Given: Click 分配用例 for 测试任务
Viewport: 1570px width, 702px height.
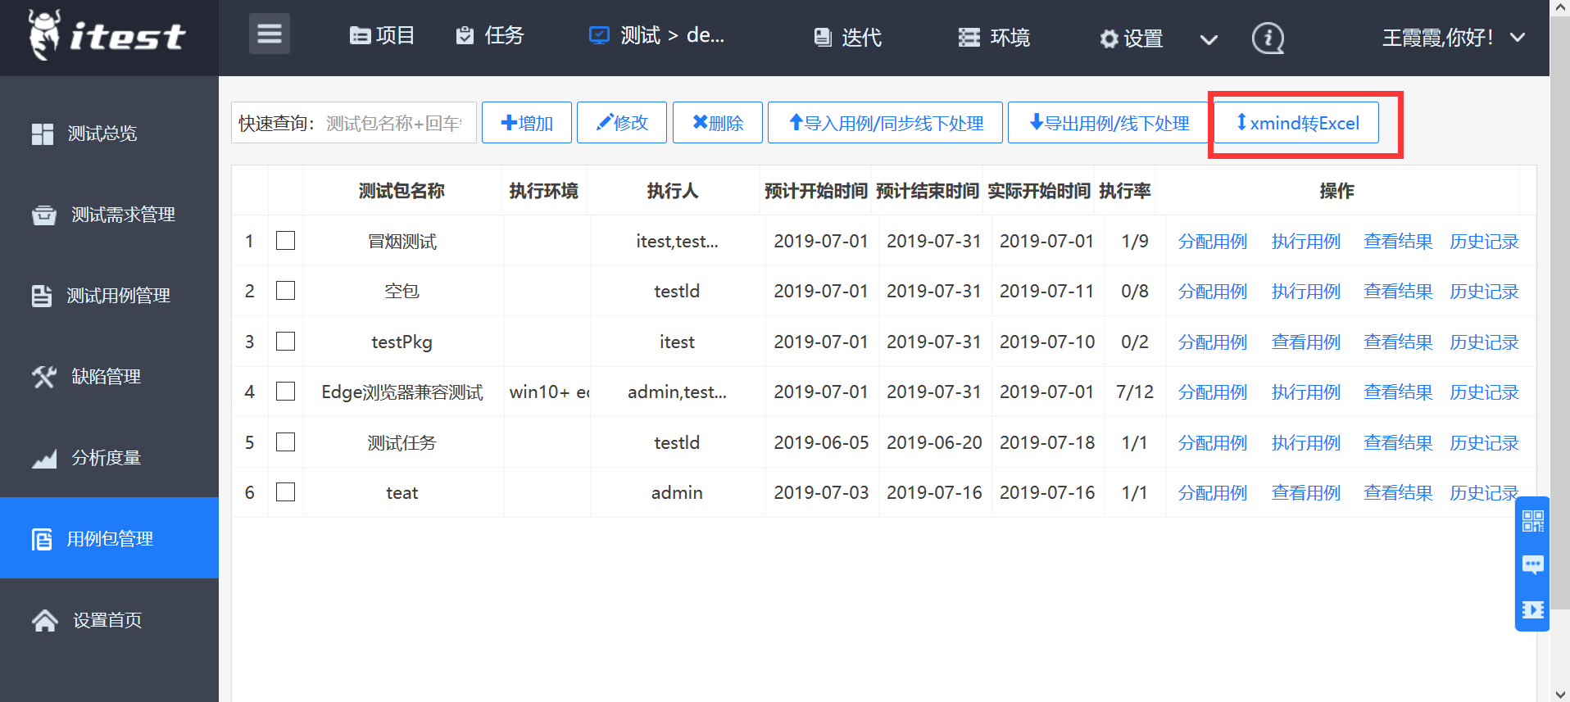Looking at the screenshot, I should click(x=1213, y=443).
